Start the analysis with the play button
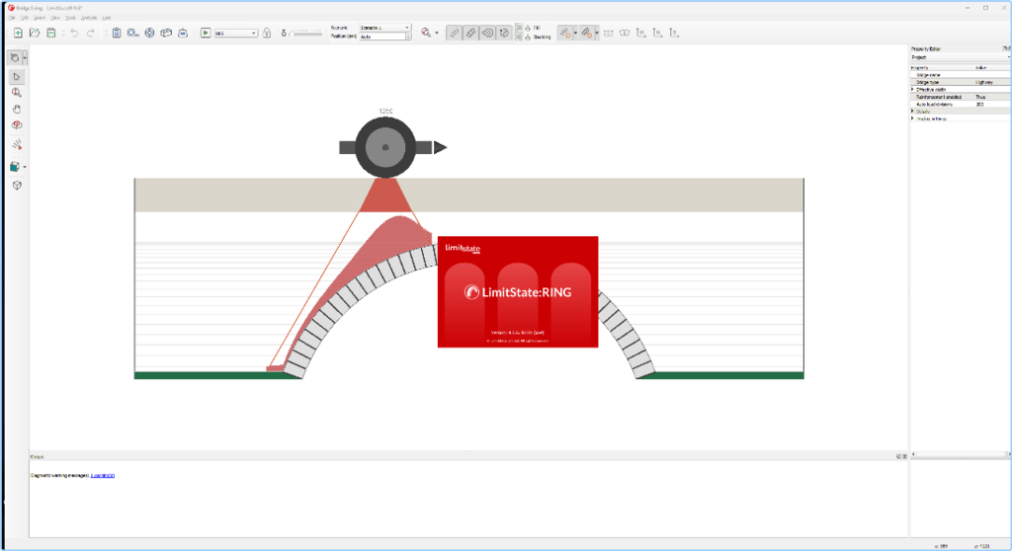Viewport: 1012px width, 551px height. click(x=206, y=33)
